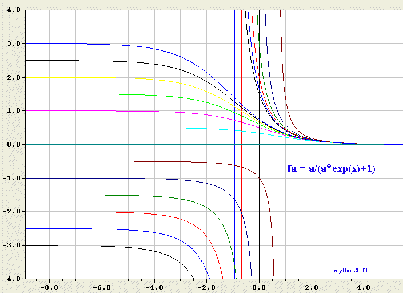Screen dimensions: 403x293
Task: Click the y-axis label 2.0
Action: (x=14, y=77)
